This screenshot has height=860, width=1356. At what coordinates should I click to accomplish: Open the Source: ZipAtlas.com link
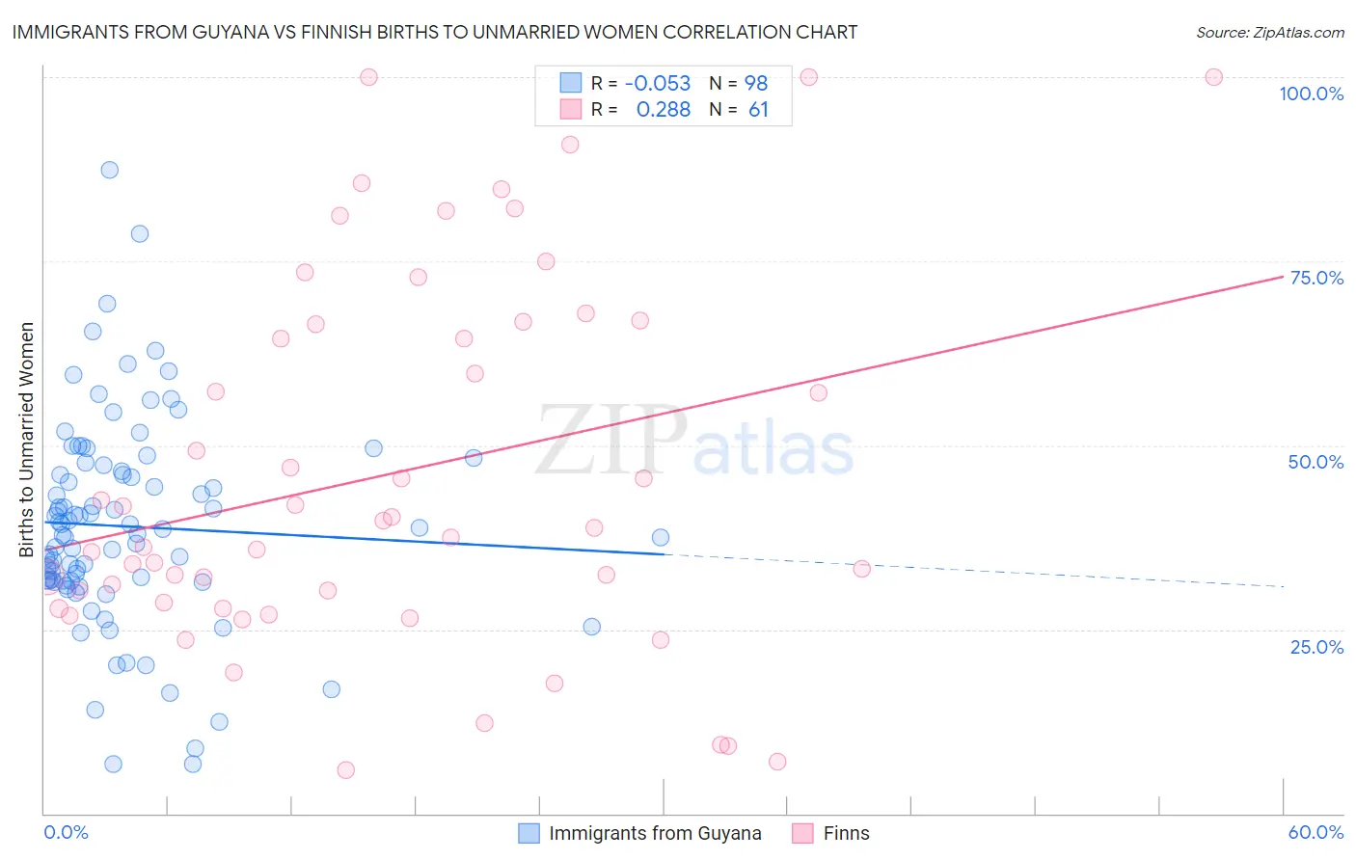click(x=1270, y=32)
